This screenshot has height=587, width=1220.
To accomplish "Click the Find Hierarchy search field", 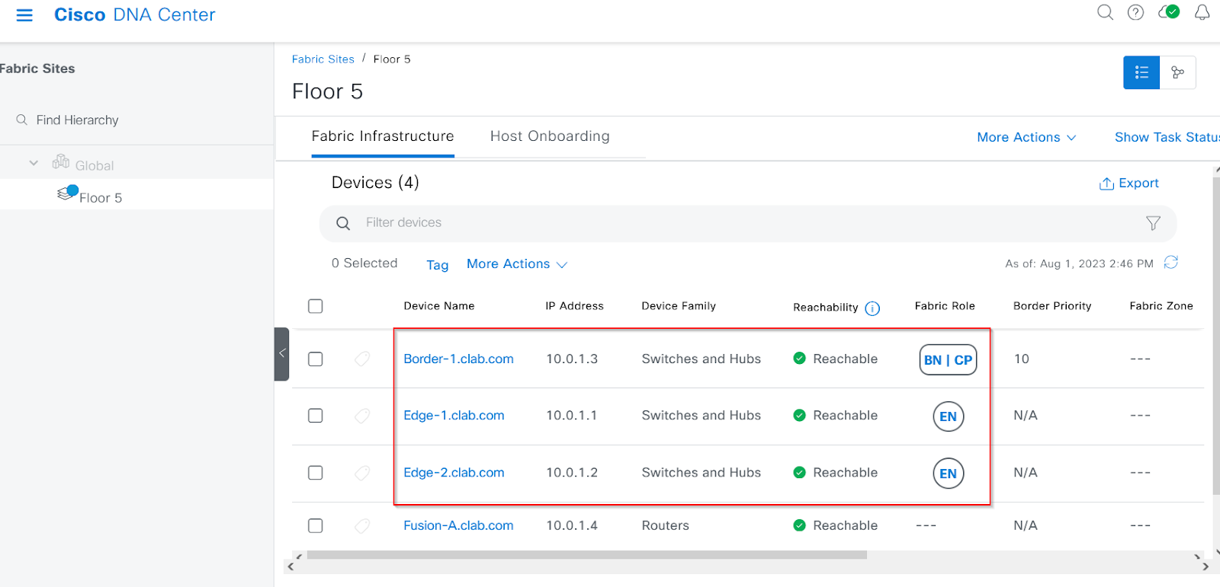I will click(x=77, y=120).
